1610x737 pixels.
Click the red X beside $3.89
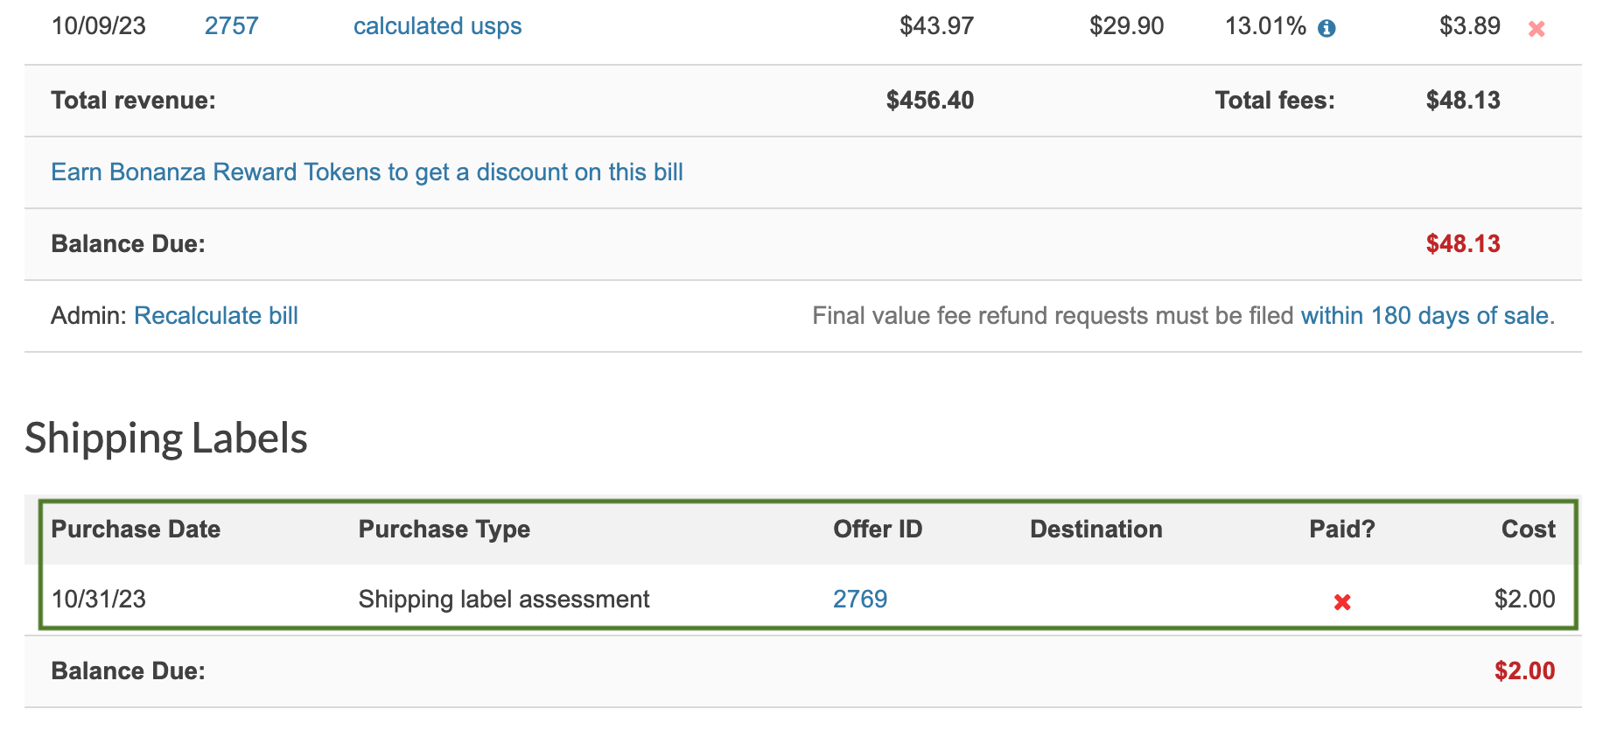tap(1536, 29)
